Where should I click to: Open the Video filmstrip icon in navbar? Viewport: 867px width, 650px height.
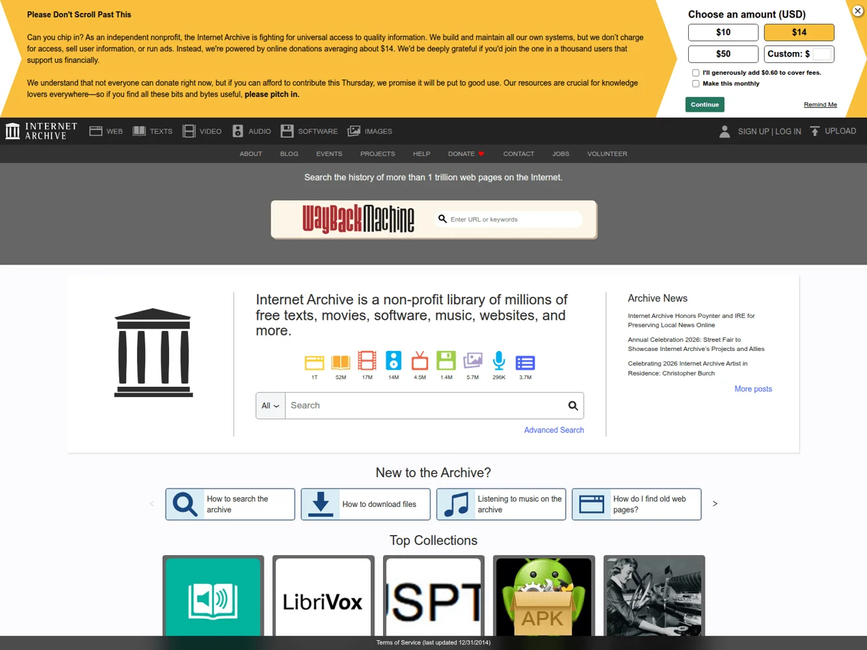pos(189,131)
